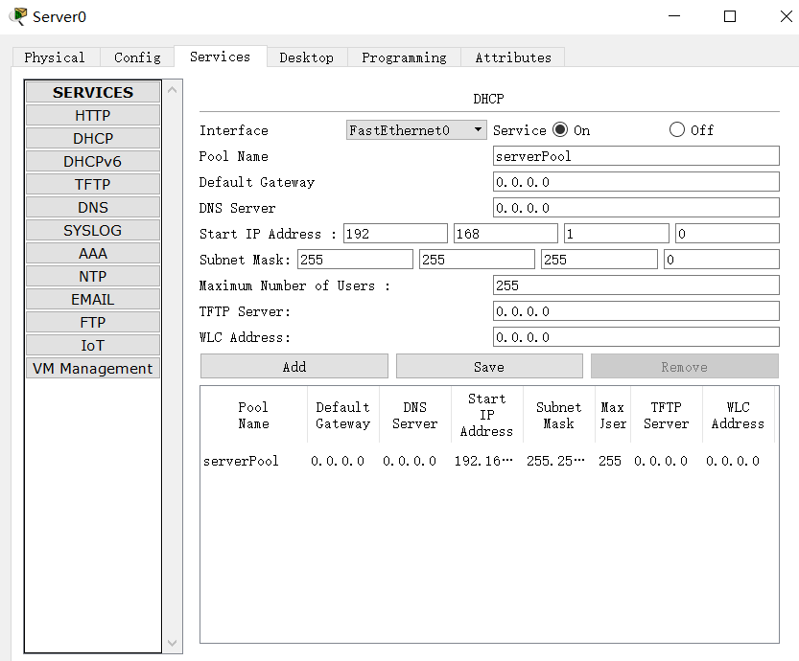Switch to the Physical tab

click(55, 57)
